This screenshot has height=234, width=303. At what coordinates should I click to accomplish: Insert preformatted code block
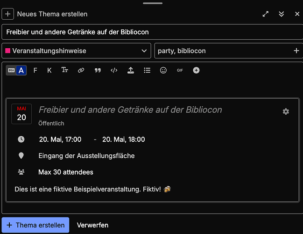(114, 70)
